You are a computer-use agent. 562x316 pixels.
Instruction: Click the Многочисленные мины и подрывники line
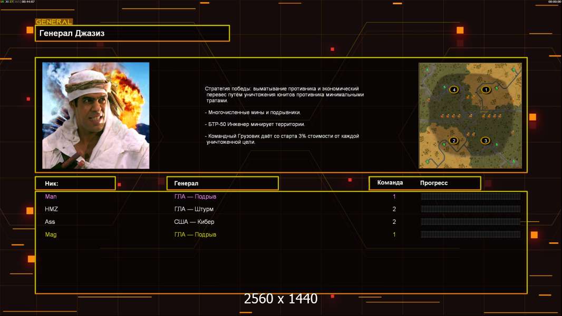pyautogui.click(x=253, y=112)
